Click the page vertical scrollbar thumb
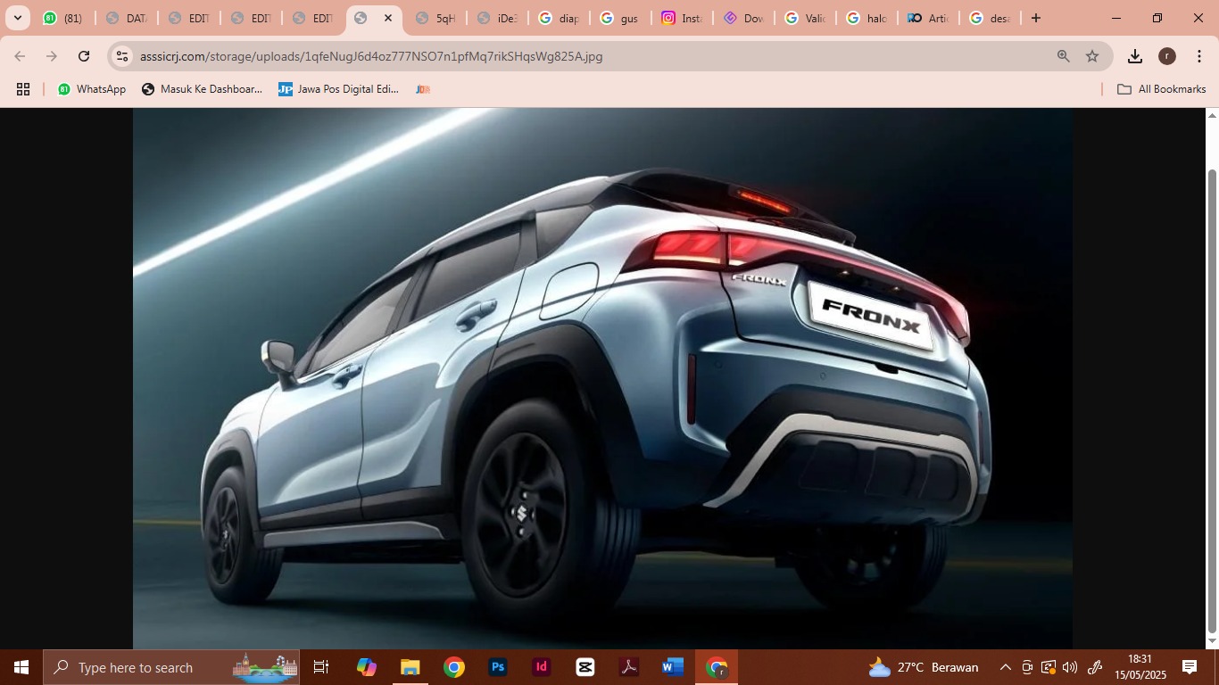The width and height of the screenshot is (1219, 685). click(x=1212, y=400)
